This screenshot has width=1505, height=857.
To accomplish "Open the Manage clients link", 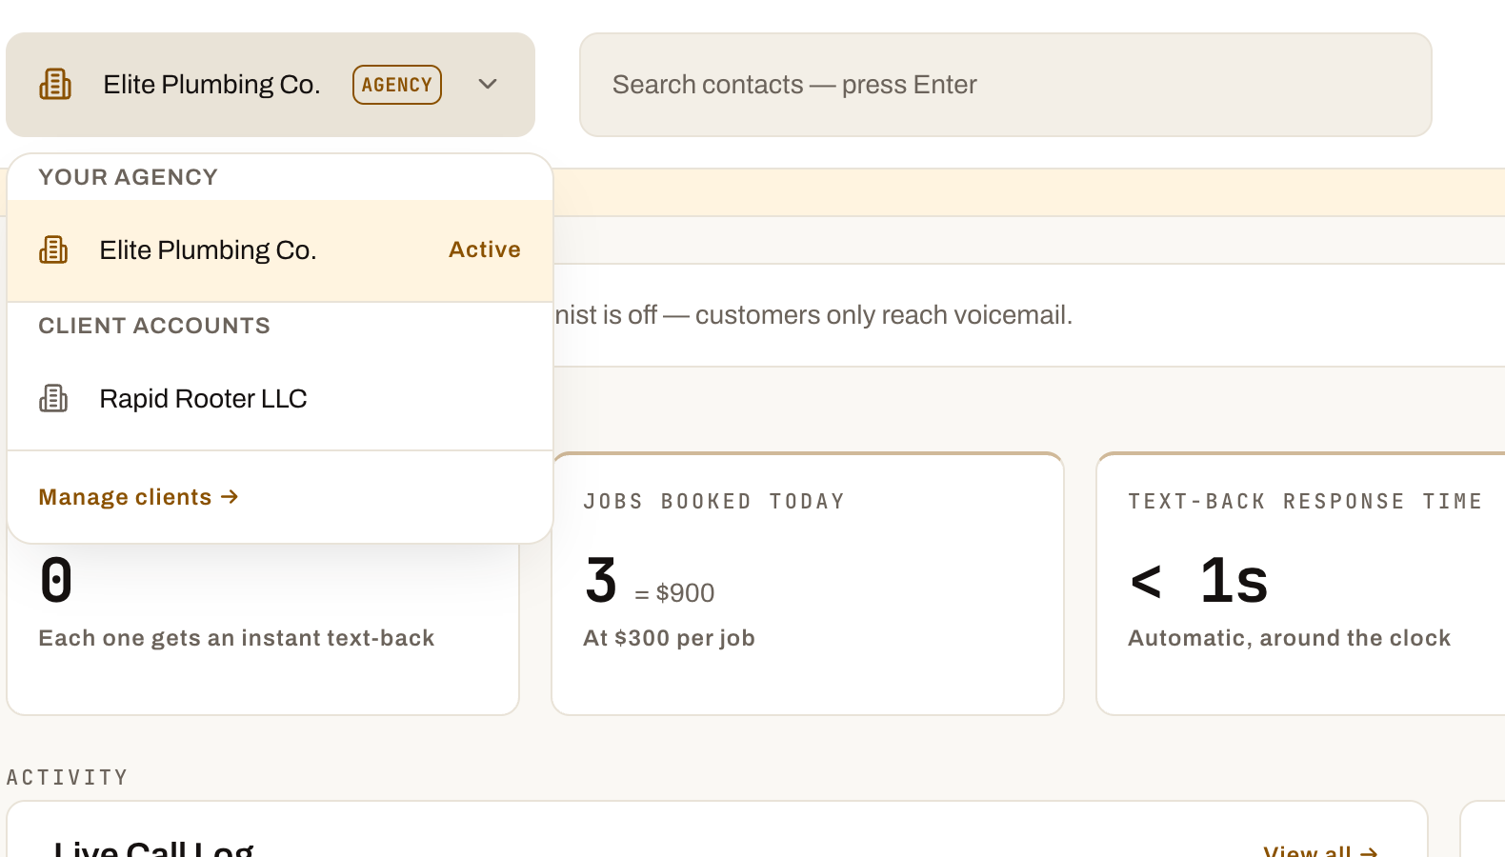I will [x=139, y=497].
